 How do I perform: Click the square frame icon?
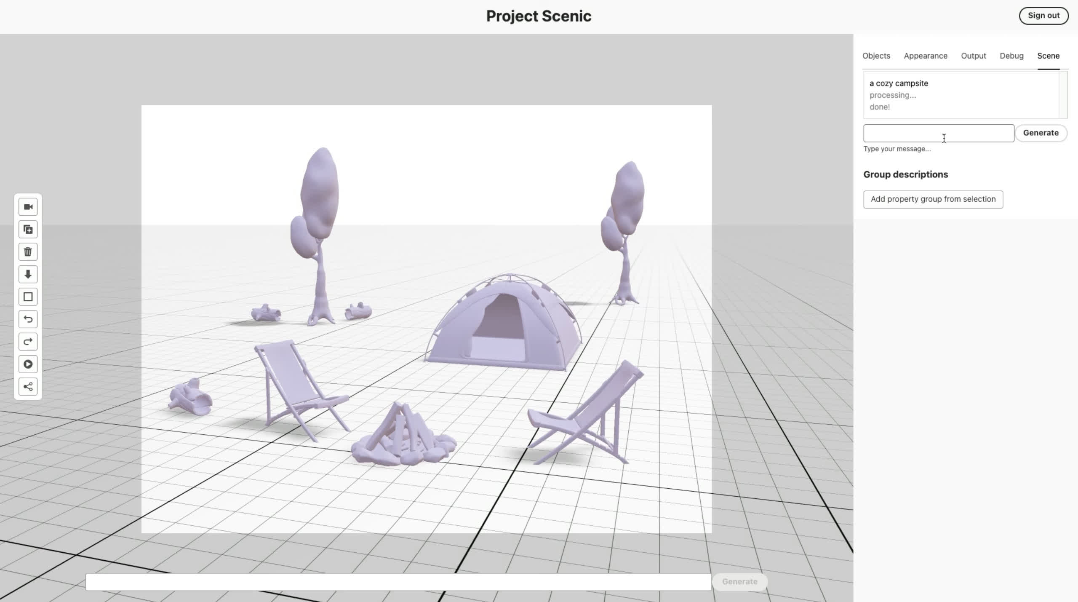tap(28, 297)
